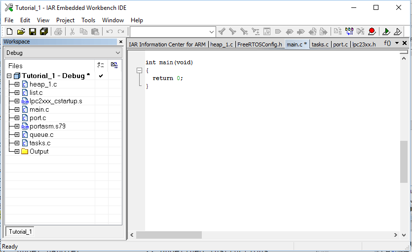Viewport: 412px width, 252px height.
Task: Collapse the Tutorial_1 - Debug project node
Action: point(9,76)
